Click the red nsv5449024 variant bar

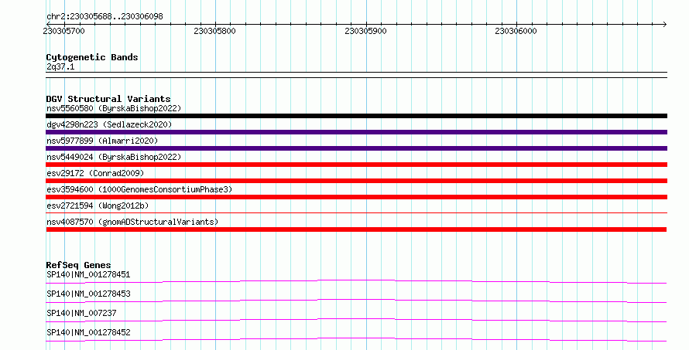point(356,165)
